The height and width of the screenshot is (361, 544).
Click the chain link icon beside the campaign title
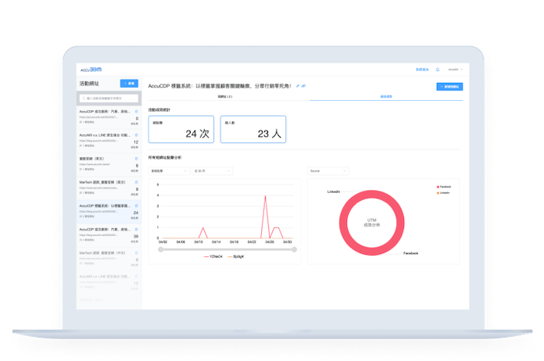[x=303, y=86]
